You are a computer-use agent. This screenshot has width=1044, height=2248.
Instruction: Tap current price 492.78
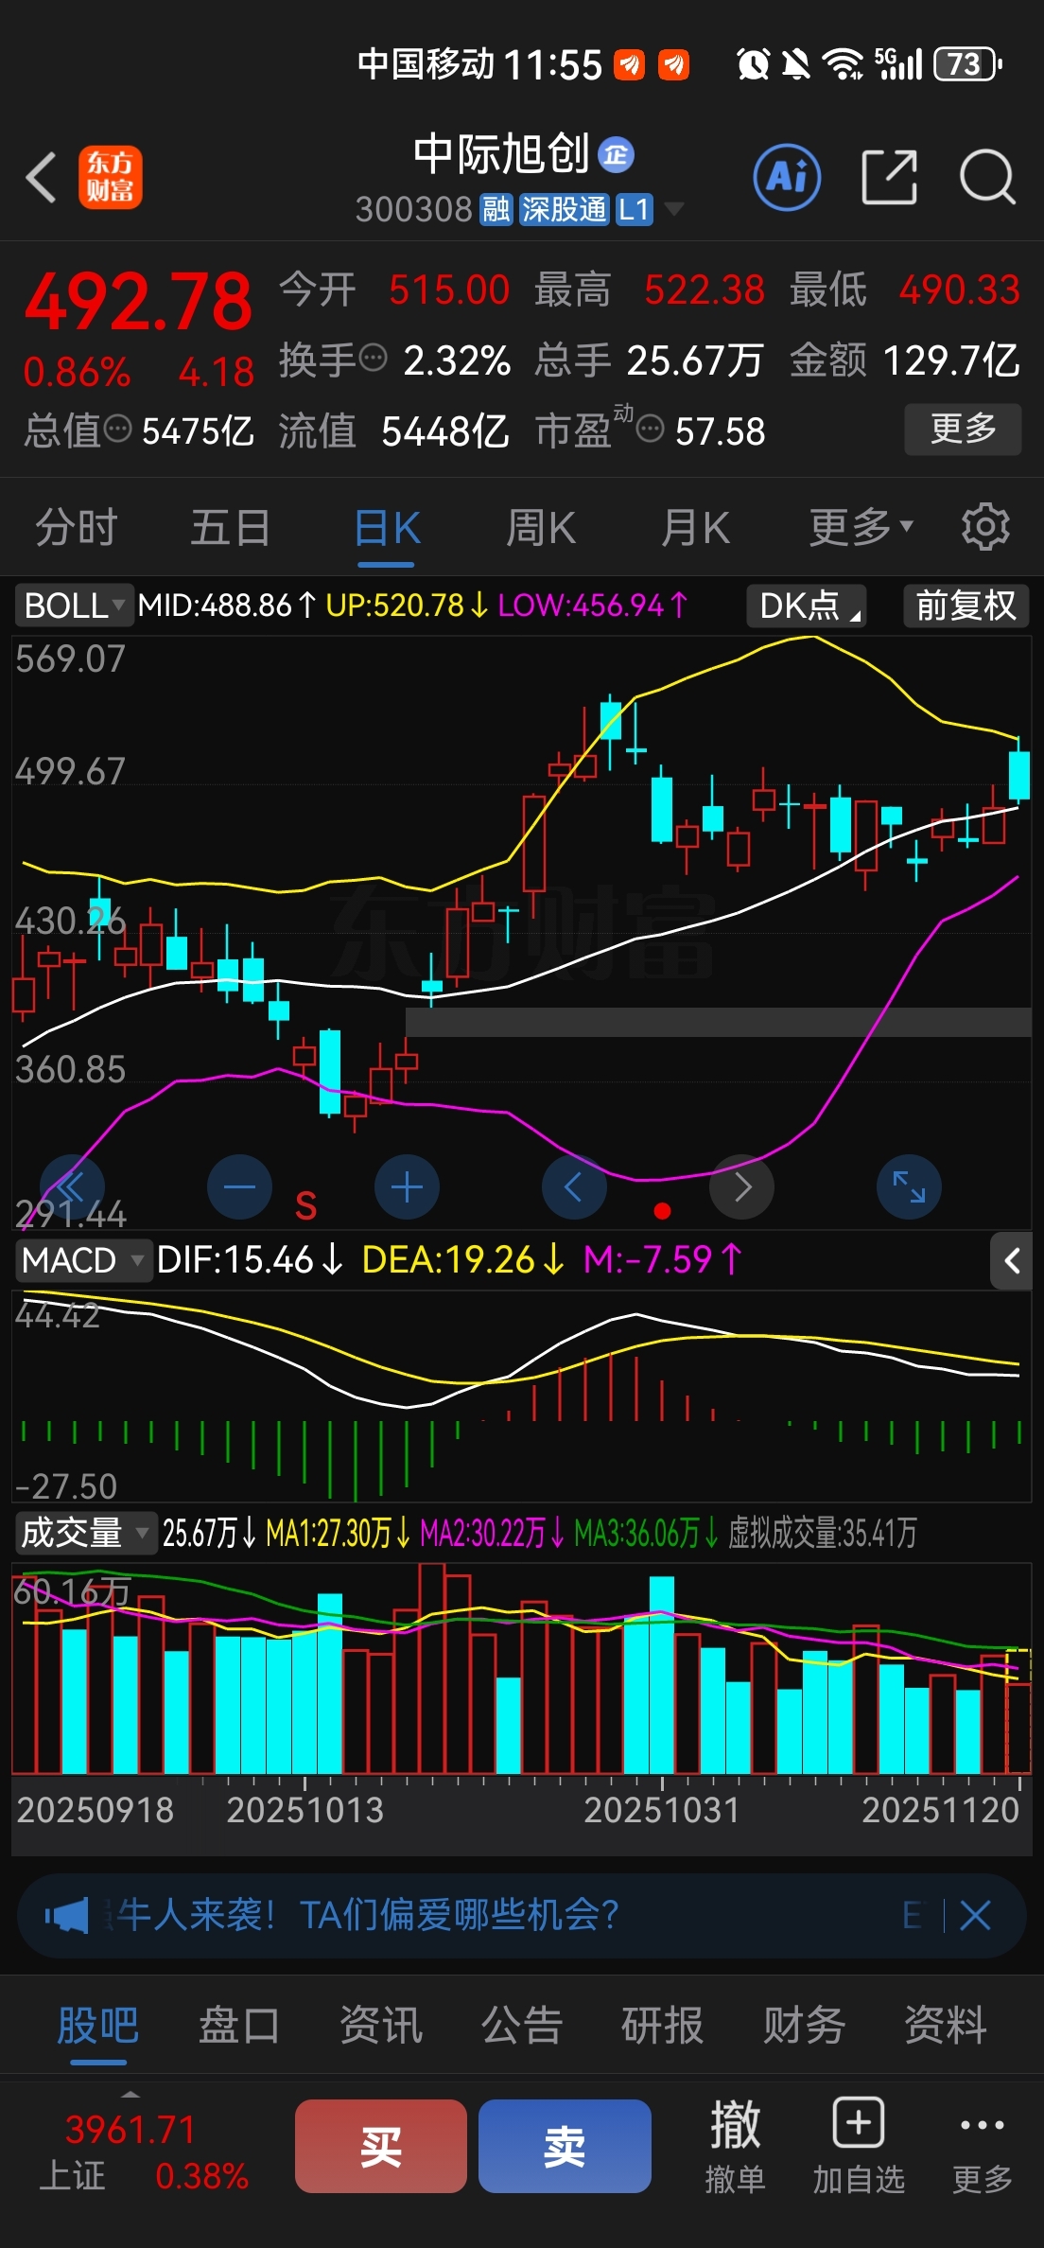[x=138, y=302]
